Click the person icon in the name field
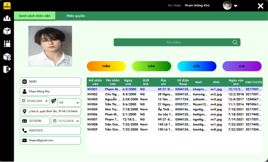This screenshot has height=162, width=268. pos(24,91)
